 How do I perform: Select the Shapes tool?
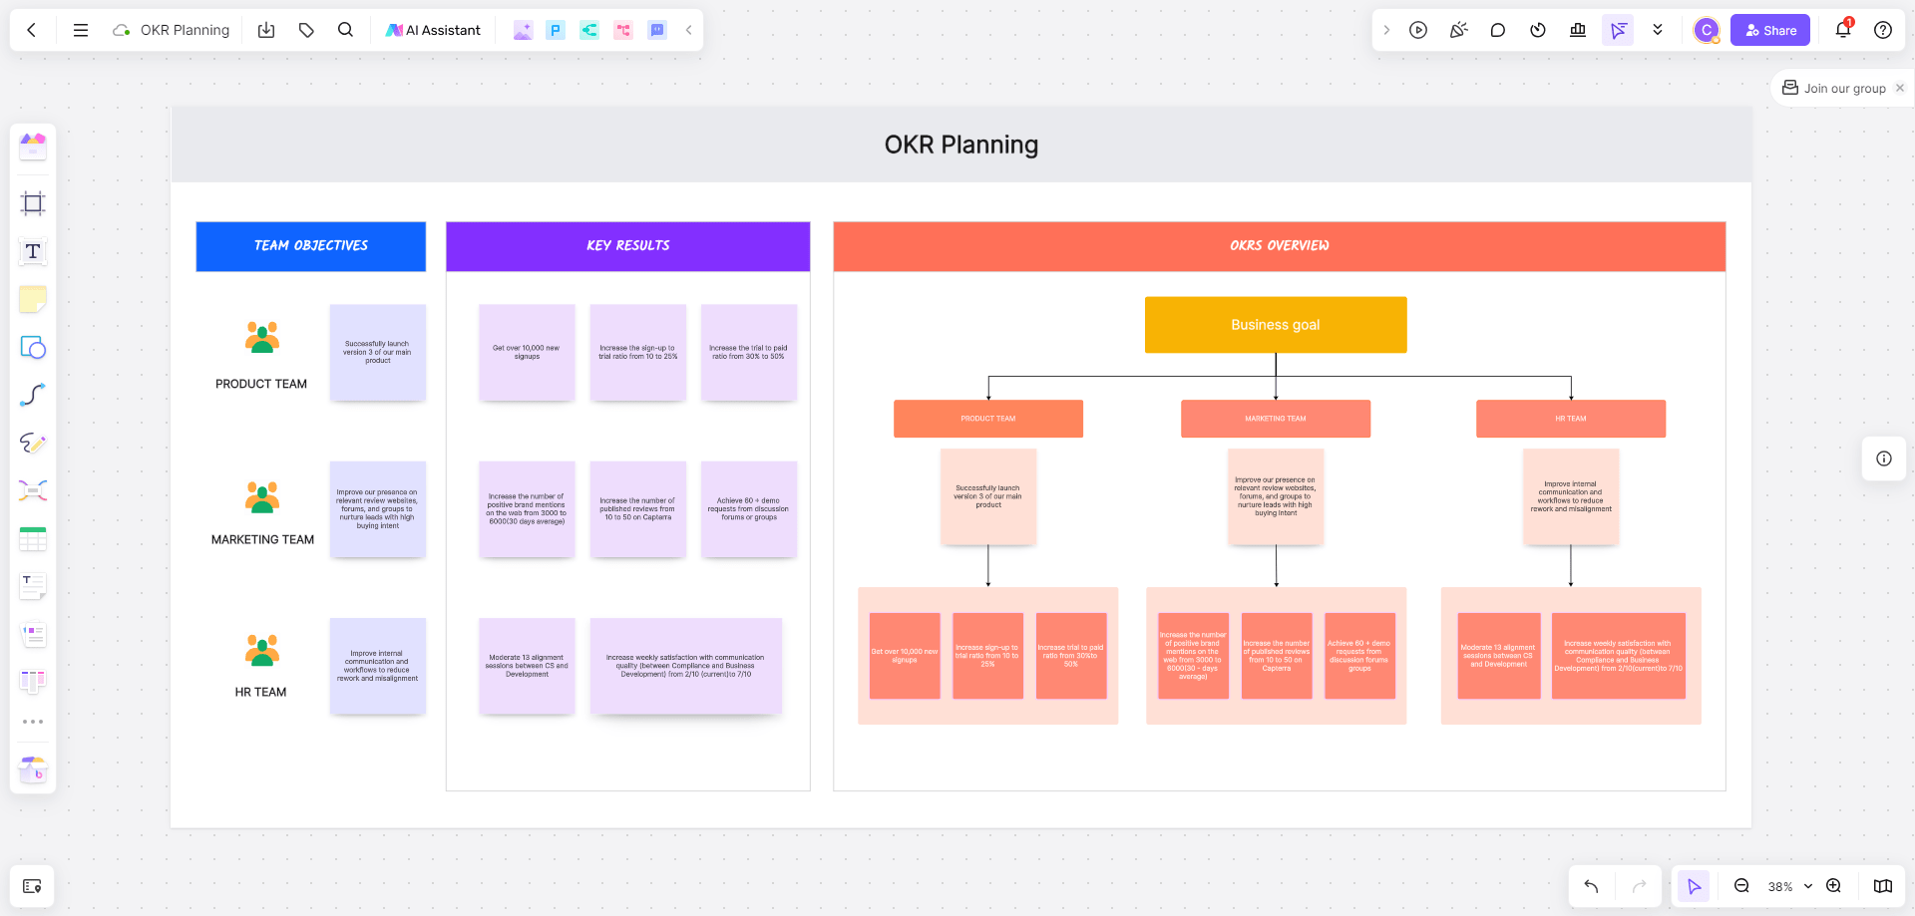pos(33,347)
